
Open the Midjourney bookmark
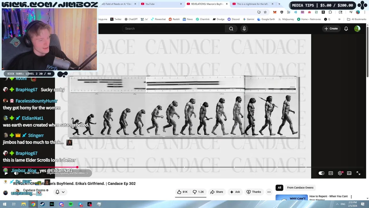point(286,19)
